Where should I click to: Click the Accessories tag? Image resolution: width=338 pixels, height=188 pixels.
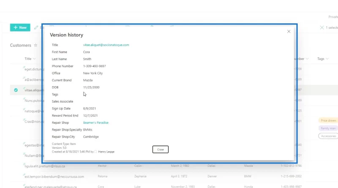pyautogui.click(x=328, y=136)
